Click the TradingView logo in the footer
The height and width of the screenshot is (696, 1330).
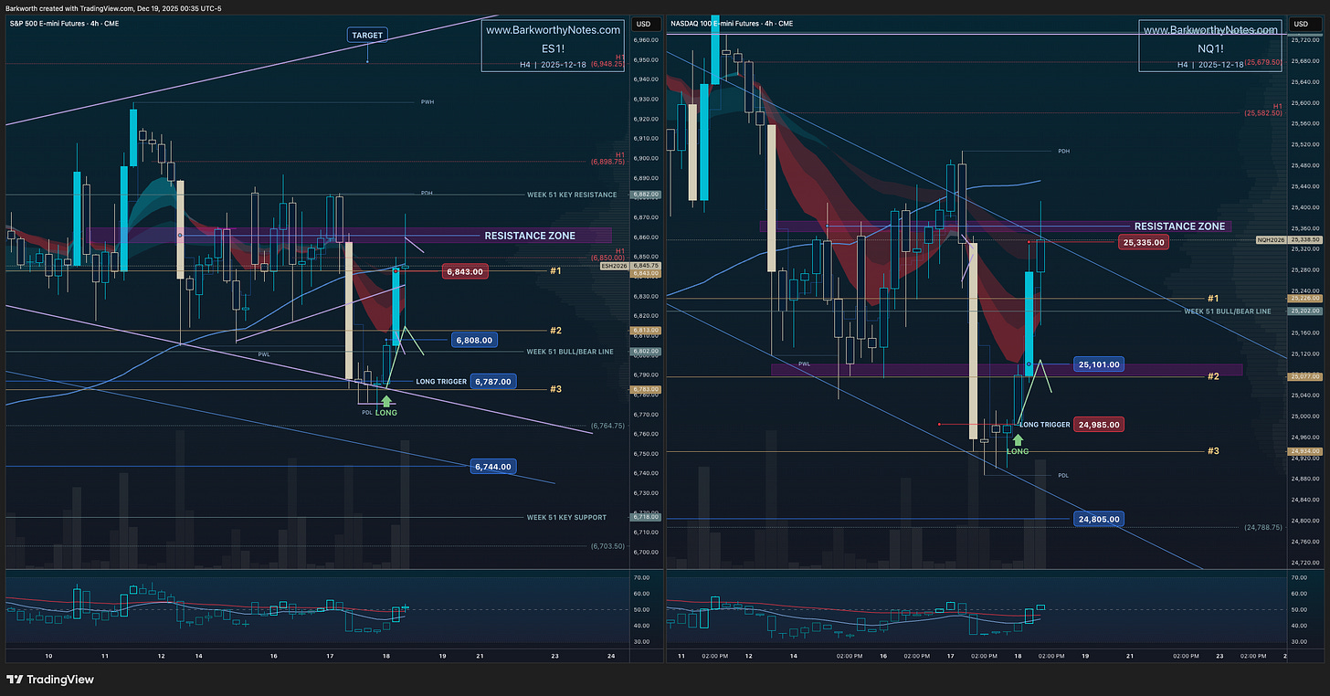[x=50, y=680]
